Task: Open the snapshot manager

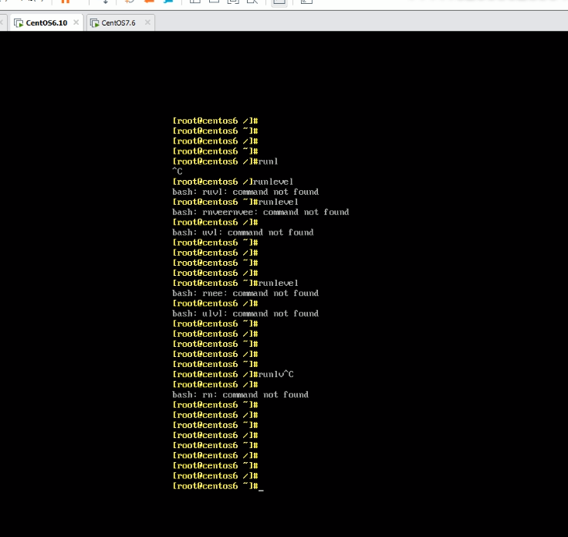Action: click(167, 2)
